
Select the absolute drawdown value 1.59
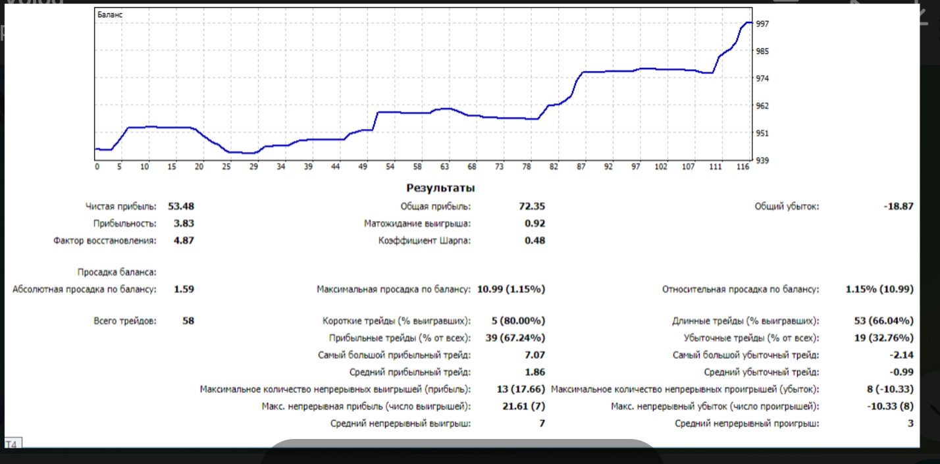184,289
